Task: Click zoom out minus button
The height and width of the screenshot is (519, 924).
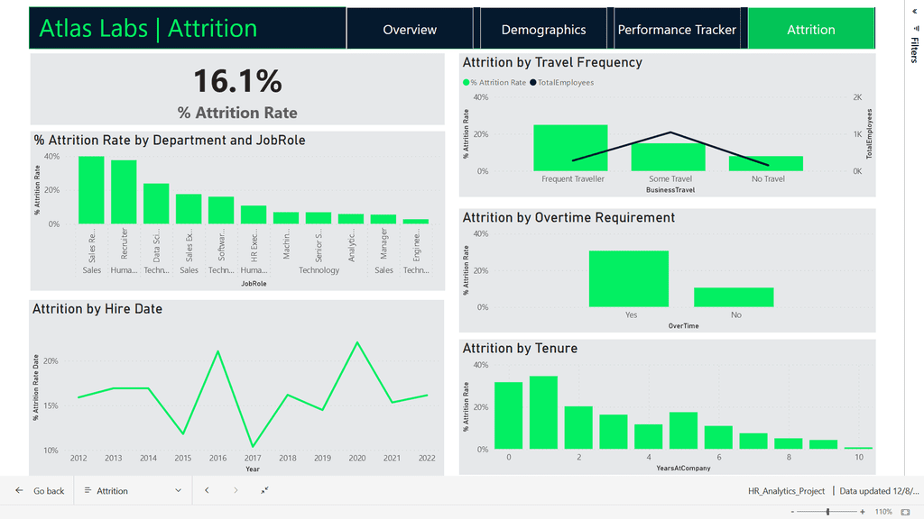Action: pyautogui.click(x=792, y=512)
